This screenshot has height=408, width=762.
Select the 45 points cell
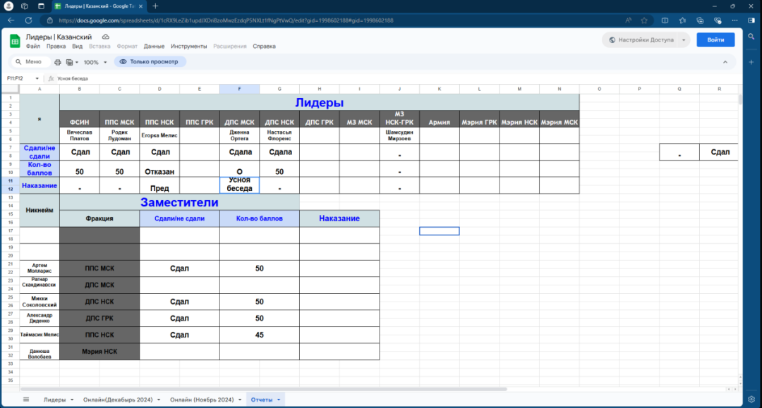point(260,335)
